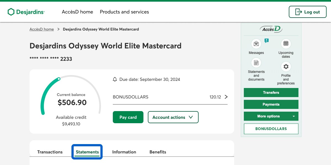This screenshot has height=165, width=331.
Task: Open Upcoming dates calendar icon
Action: [x=286, y=43]
